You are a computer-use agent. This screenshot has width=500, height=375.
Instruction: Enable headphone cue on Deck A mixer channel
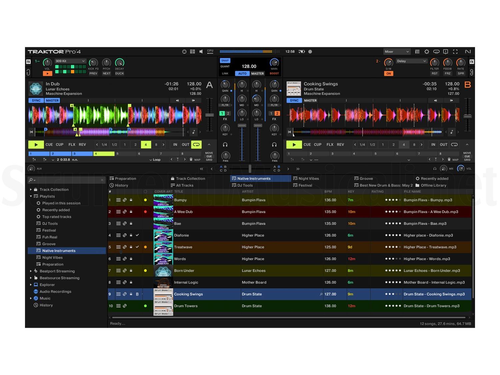(225, 144)
